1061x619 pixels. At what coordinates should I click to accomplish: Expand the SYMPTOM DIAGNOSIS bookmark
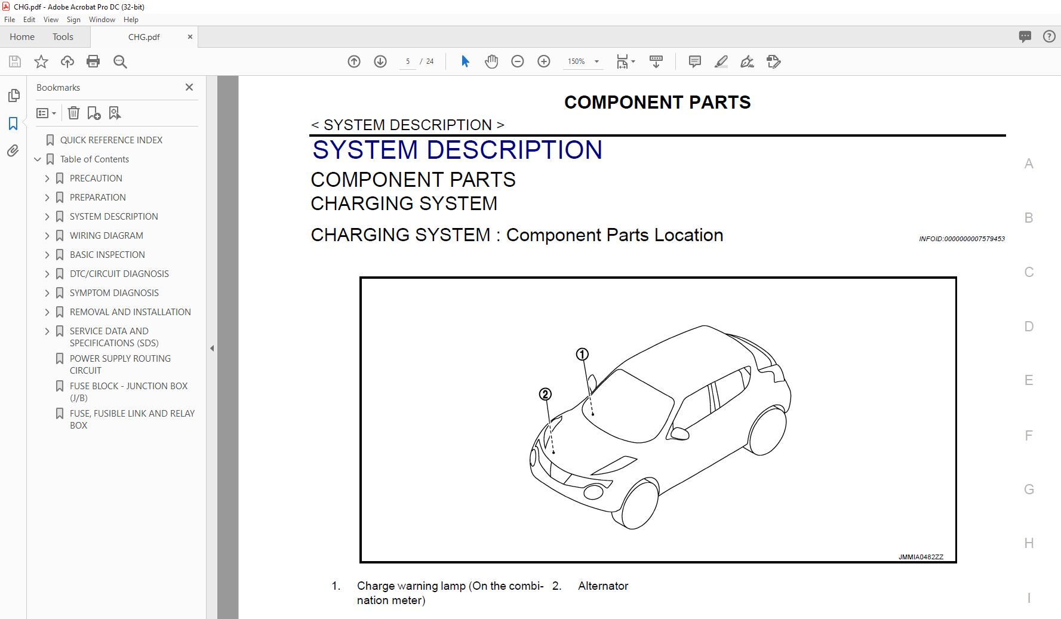point(47,293)
